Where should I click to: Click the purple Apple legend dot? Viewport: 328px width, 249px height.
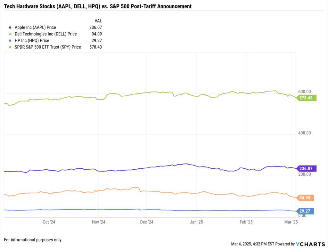[11, 28]
